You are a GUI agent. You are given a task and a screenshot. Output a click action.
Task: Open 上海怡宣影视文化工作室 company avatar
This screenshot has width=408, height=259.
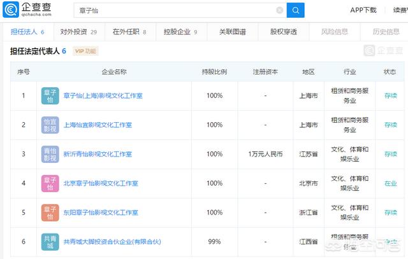coord(50,125)
